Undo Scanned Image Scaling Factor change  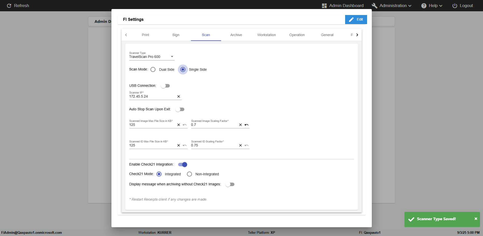pos(247,125)
